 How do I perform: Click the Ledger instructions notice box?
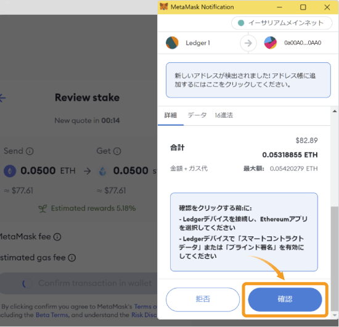[x=244, y=232]
